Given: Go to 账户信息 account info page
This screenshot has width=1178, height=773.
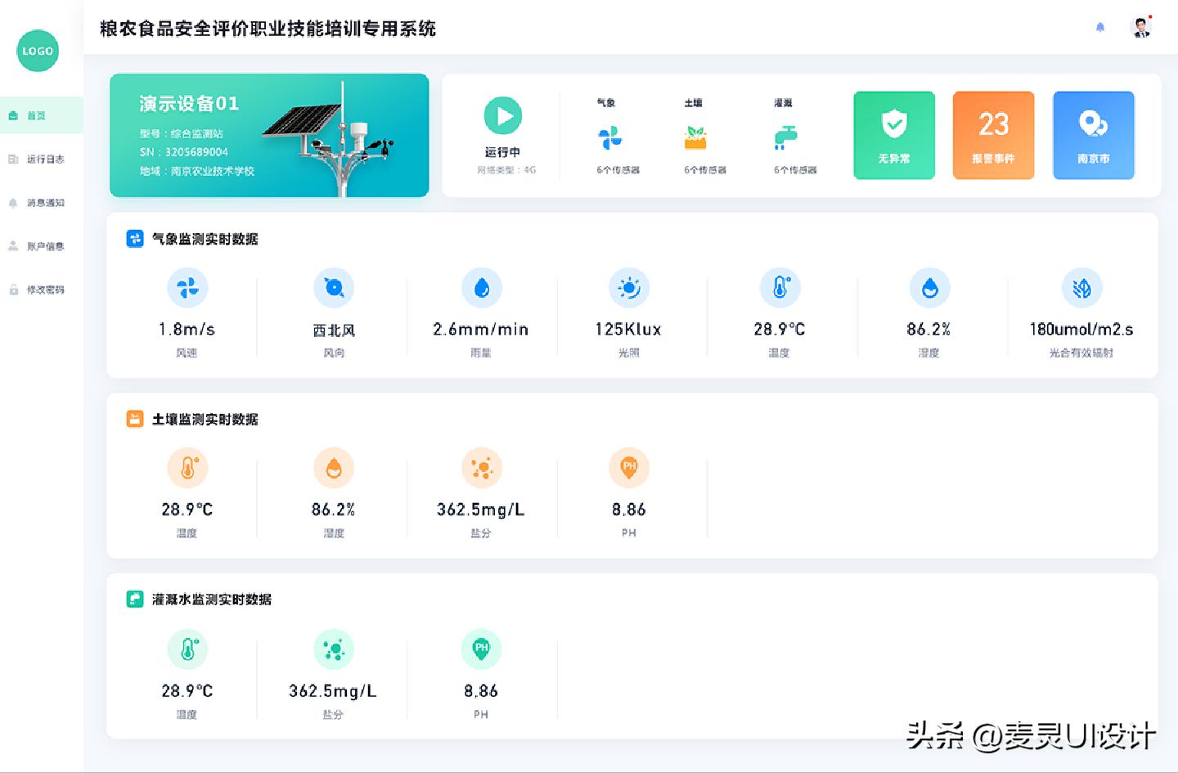Looking at the screenshot, I should coord(39,245).
